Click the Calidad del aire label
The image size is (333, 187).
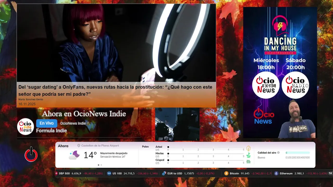267,153
